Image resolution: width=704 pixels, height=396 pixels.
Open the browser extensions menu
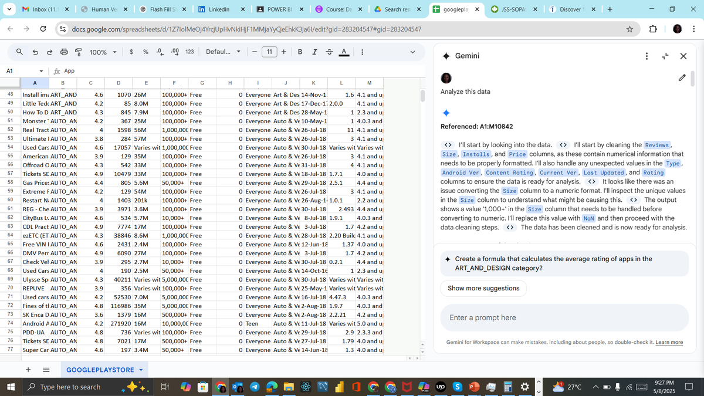pyautogui.click(x=653, y=29)
